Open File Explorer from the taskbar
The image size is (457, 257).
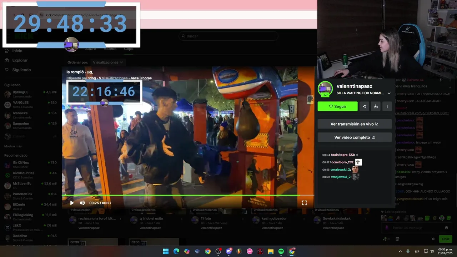coord(271,251)
